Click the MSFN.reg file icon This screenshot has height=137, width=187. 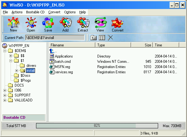click(52, 67)
